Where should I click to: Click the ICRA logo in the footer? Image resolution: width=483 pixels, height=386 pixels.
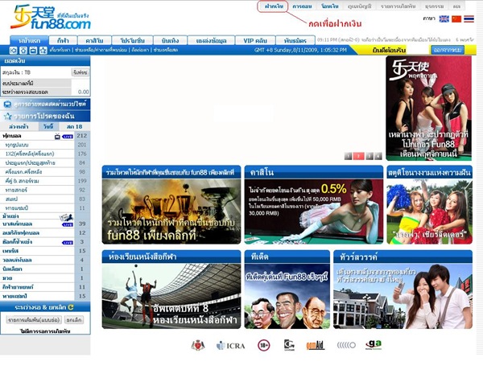231,346
